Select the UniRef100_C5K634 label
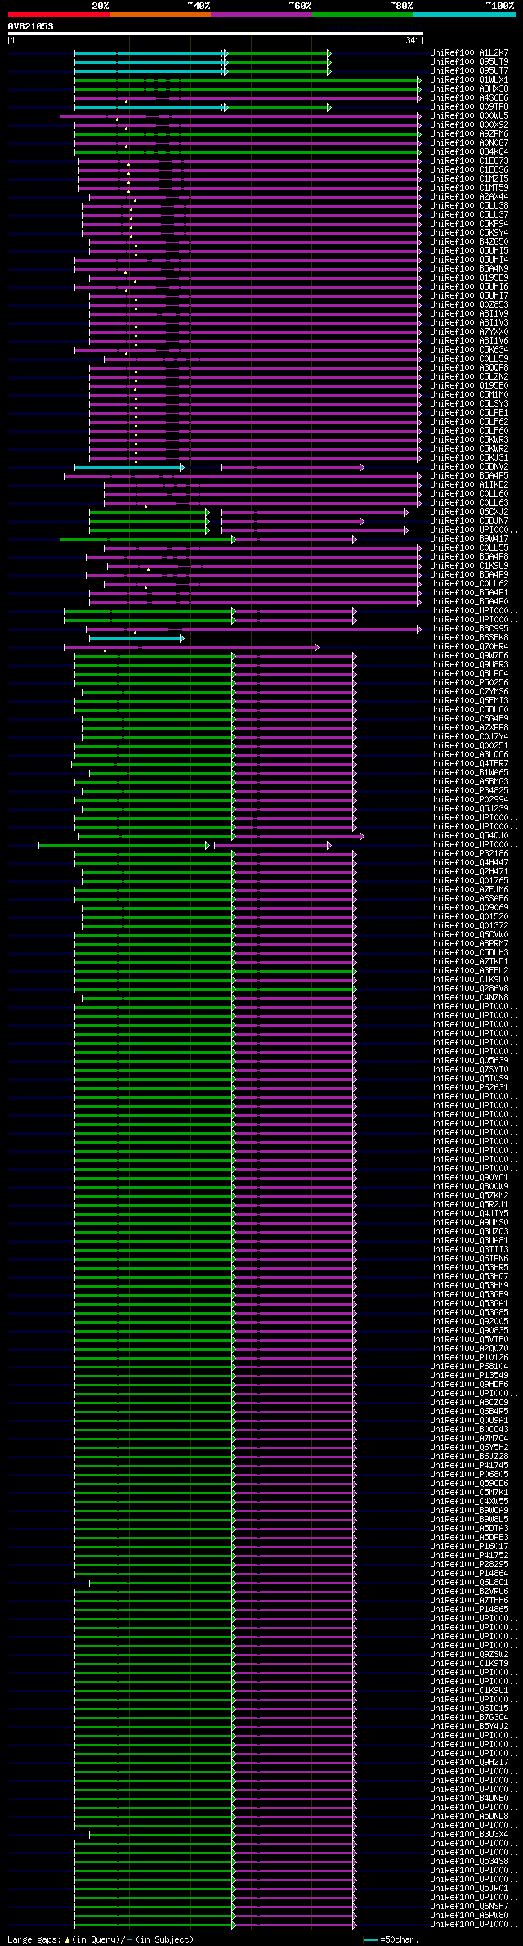This screenshot has height=1946, width=523. 469,350
